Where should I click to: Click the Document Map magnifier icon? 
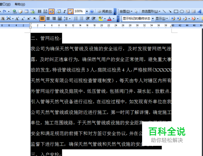point(59,11)
